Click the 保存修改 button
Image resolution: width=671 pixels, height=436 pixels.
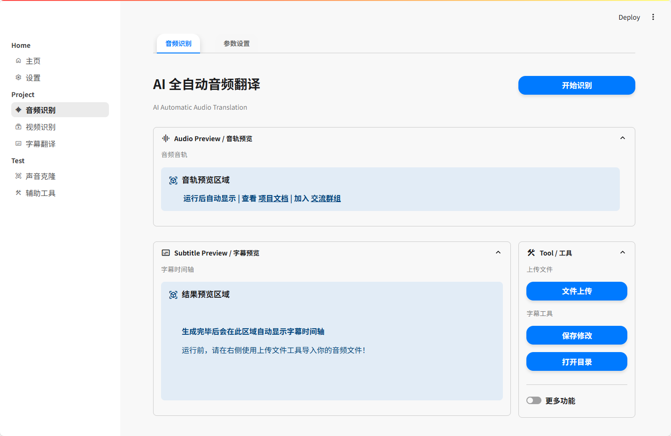(576, 336)
